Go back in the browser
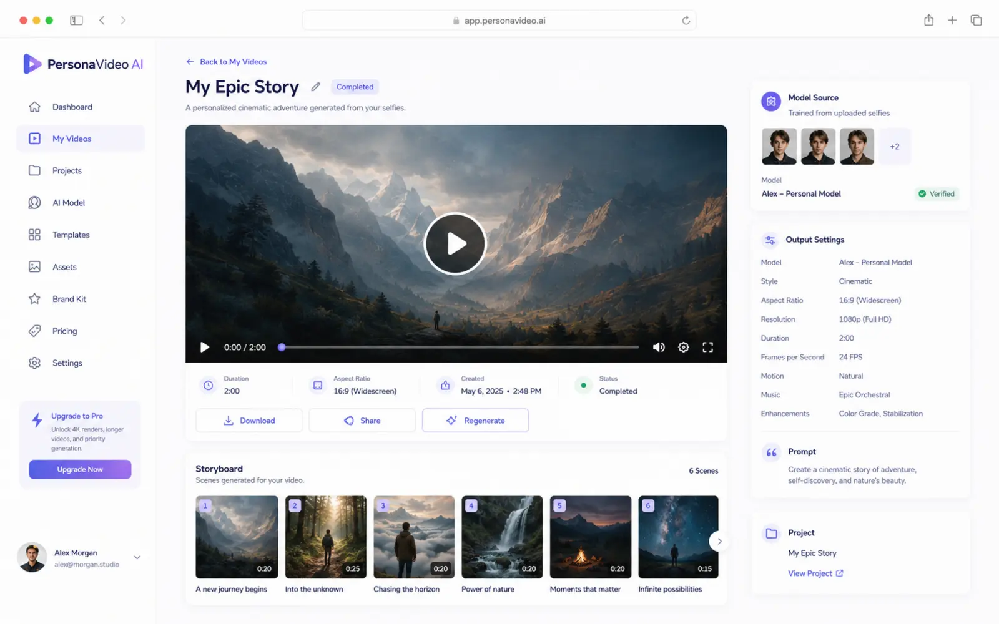Image resolution: width=999 pixels, height=624 pixels. pos(102,21)
